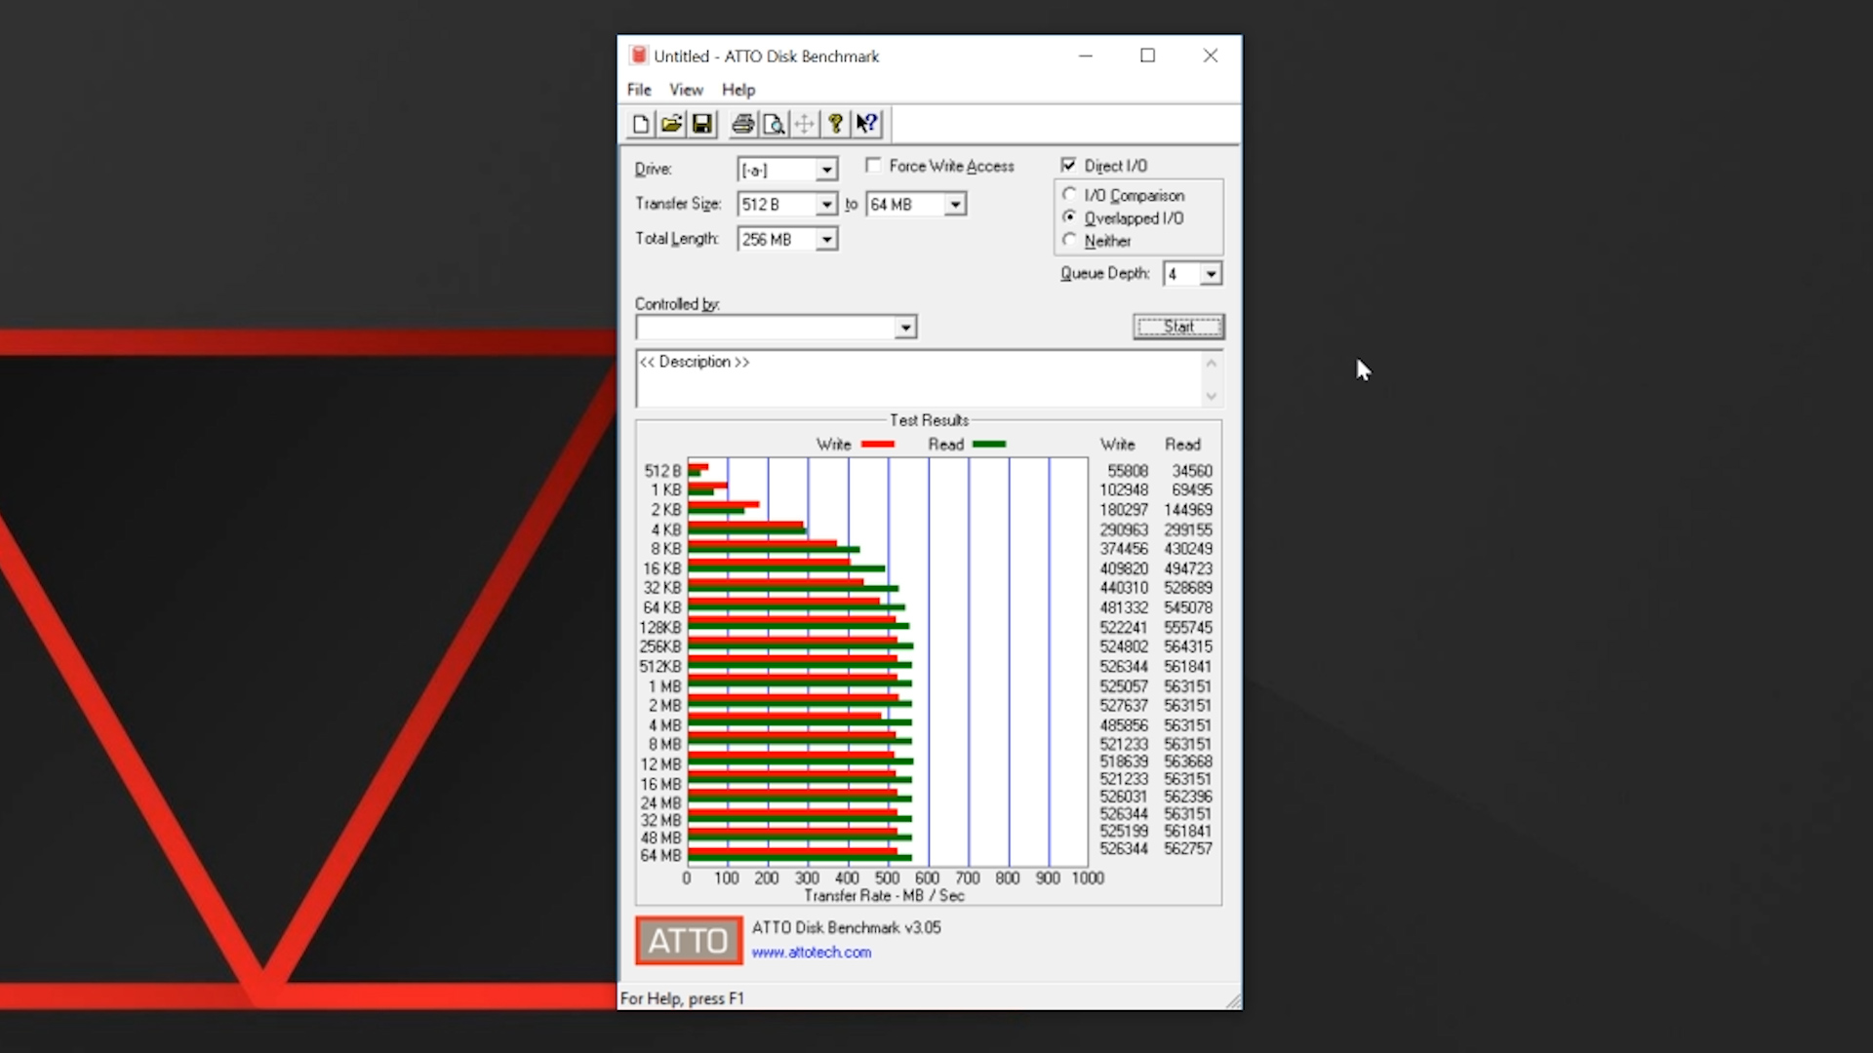Click the ATTO Disk Benchmark v3.05 text
This screenshot has height=1053, width=1873.
pyautogui.click(x=846, y=927)
